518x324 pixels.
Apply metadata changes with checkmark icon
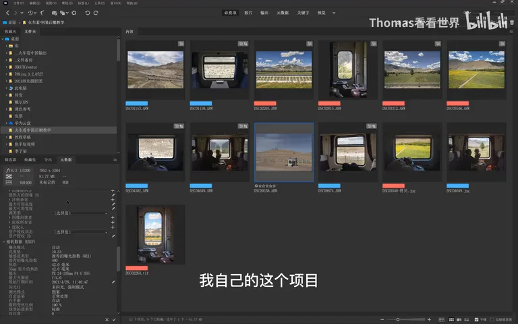114,320
